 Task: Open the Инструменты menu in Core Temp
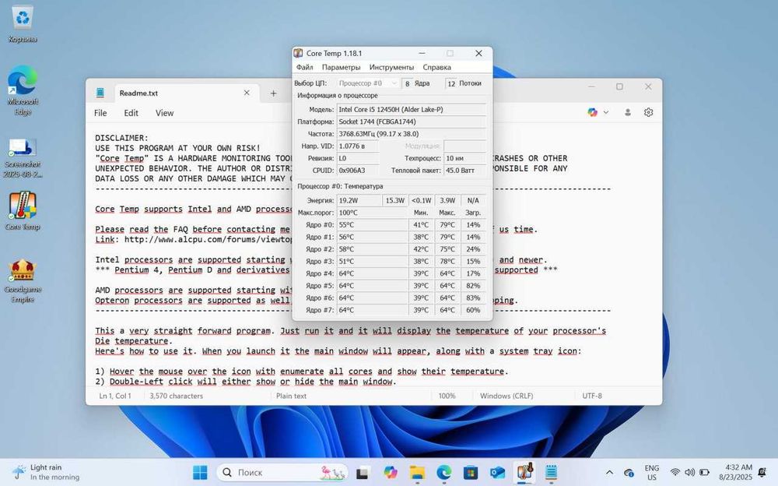391,67
